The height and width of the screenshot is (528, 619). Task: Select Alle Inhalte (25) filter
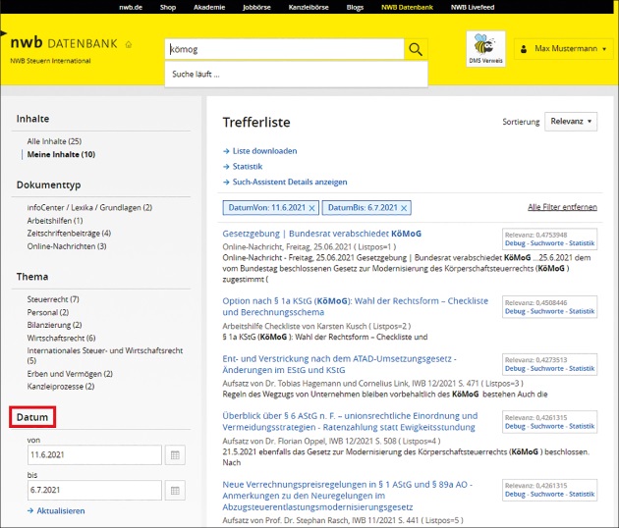point(54,142)
